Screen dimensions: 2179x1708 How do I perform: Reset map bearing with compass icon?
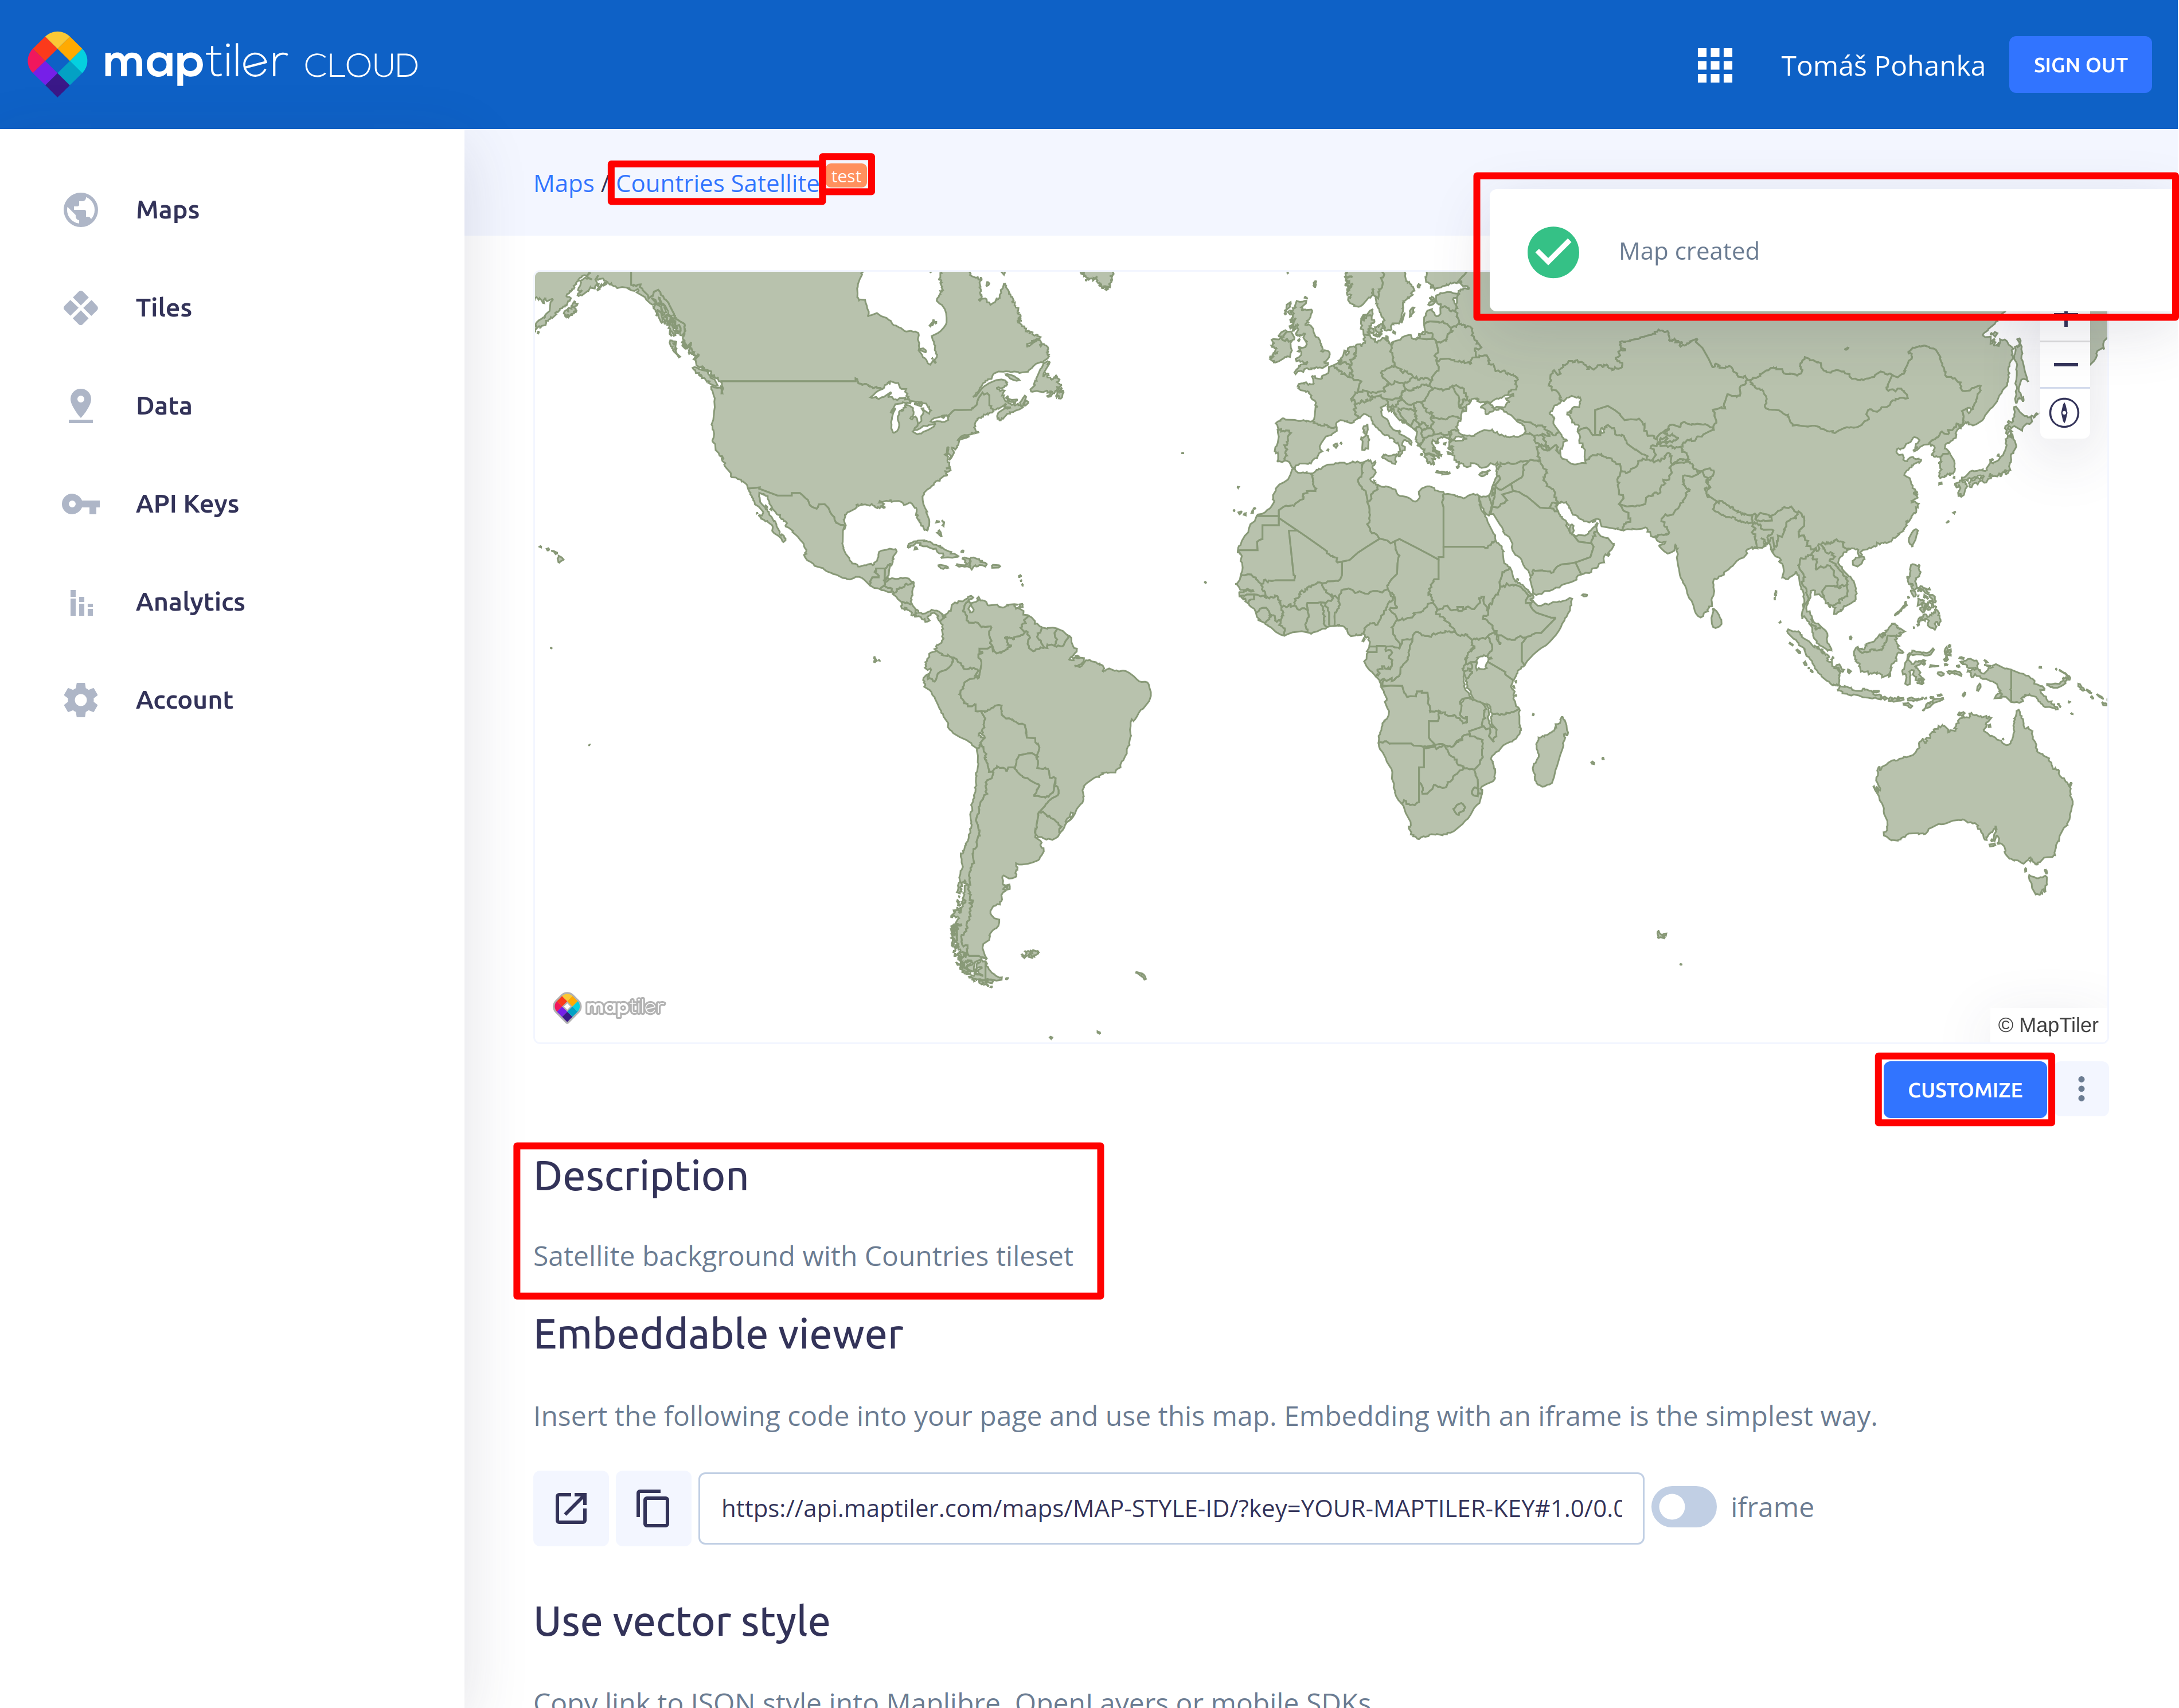coord(2064,413)
